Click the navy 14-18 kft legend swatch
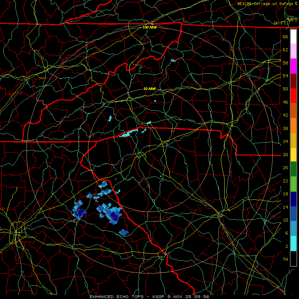The image size is (299, 299). point(293,199)
